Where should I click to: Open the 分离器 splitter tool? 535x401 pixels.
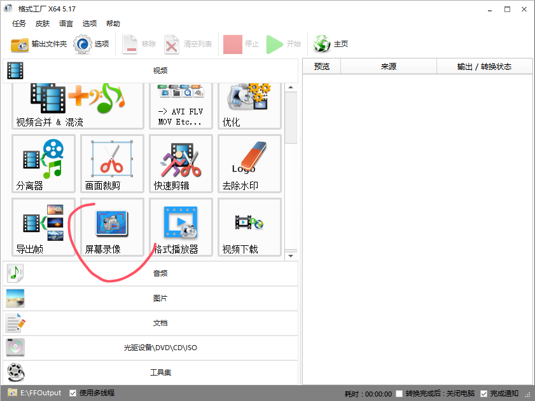pyautogui.click(x=43, y=163)
